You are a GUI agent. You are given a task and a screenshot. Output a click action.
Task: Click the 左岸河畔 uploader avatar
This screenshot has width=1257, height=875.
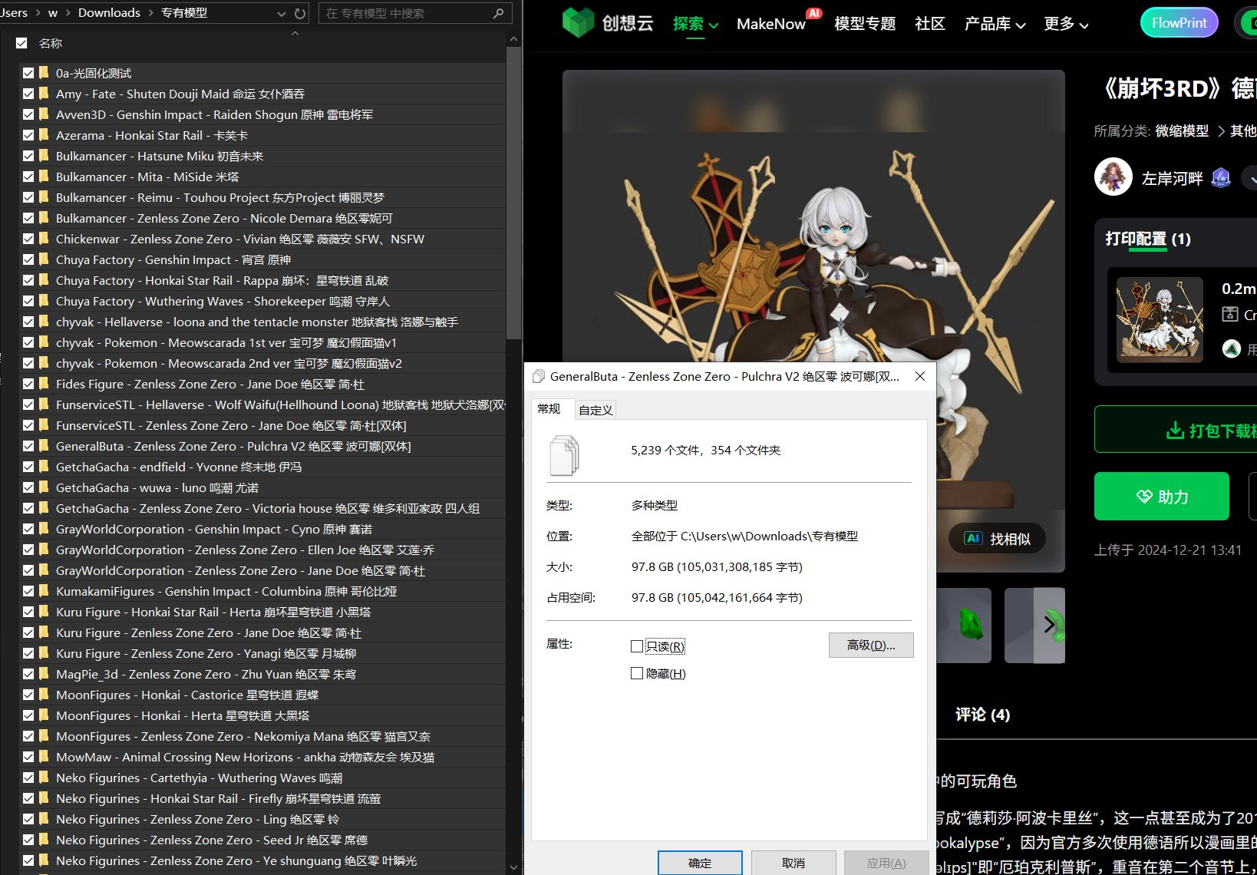coord(1113,177)
